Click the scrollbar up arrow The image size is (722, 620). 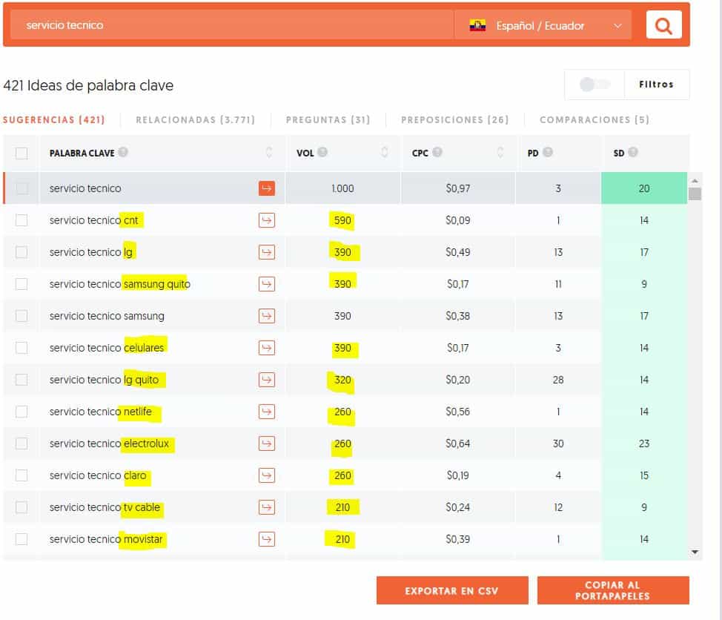[x=695, y=181]
